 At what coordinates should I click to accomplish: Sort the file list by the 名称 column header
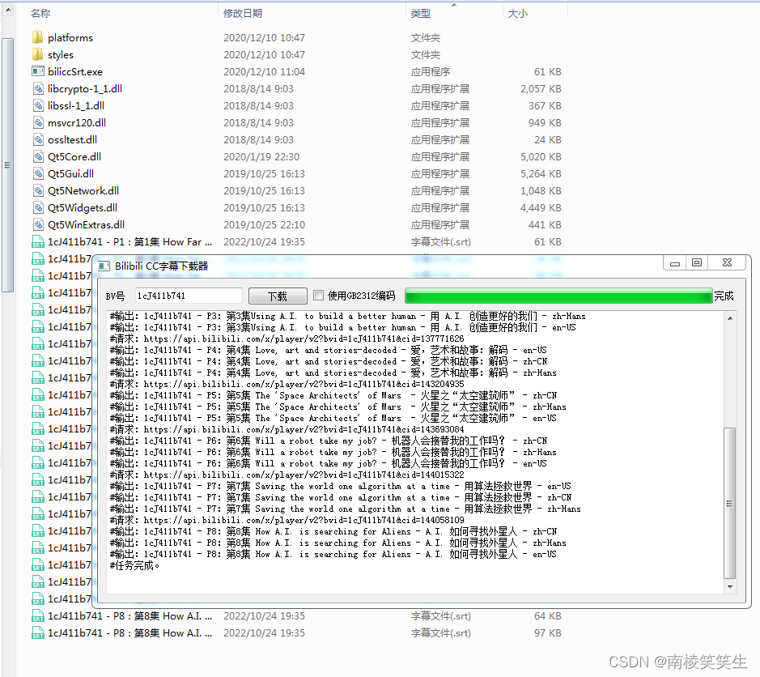(x=40, y=13)
